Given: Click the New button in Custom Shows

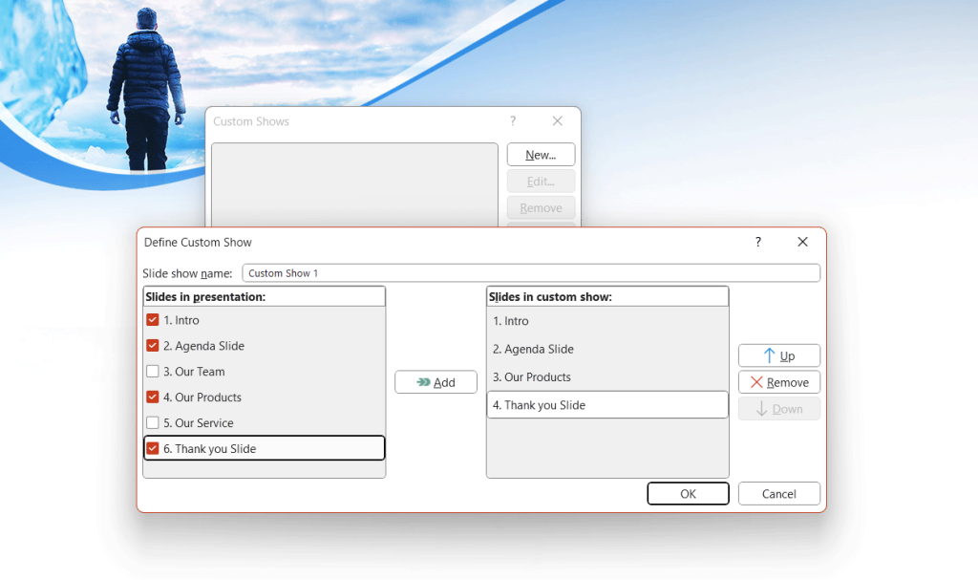Looking at the screenshot, I should [x=541, y=154].
